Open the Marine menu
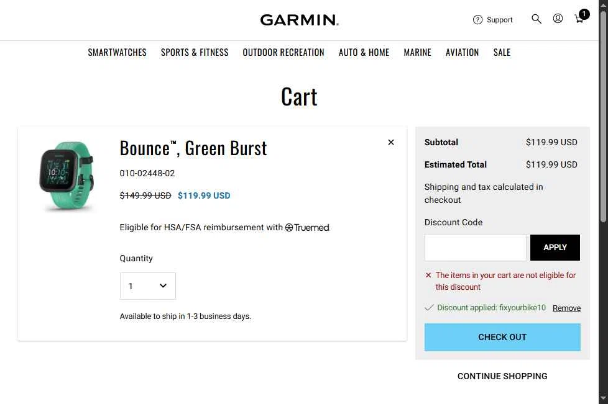608x404 pixels. [x=417, y=52]
